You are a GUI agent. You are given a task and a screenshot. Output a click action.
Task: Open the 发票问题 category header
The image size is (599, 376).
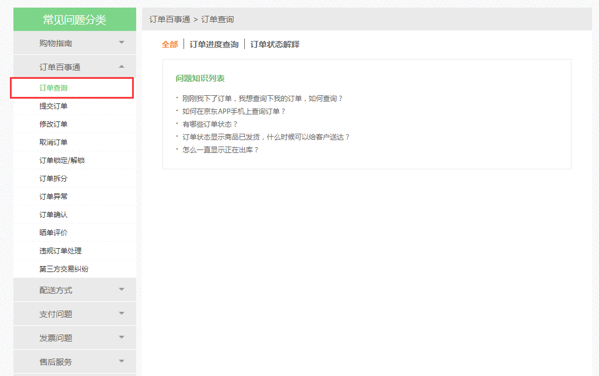point(74,337)
